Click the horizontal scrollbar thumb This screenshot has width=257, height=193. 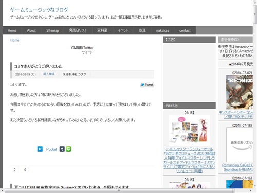coord(119,190)
